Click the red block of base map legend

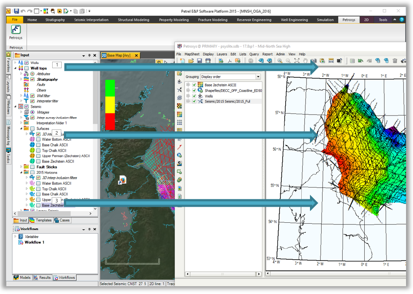coord(110,121)
